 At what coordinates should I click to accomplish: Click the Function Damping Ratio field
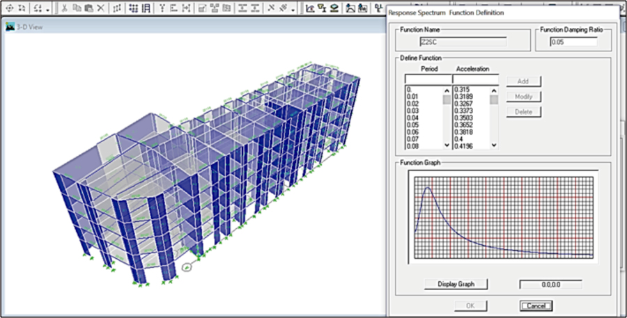tap(573, 42)
